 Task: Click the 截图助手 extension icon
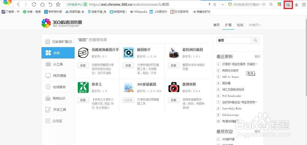coord(128,53)
